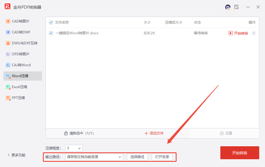Click the file name 一键搞定Word转图片.docx

coord(77,33)
